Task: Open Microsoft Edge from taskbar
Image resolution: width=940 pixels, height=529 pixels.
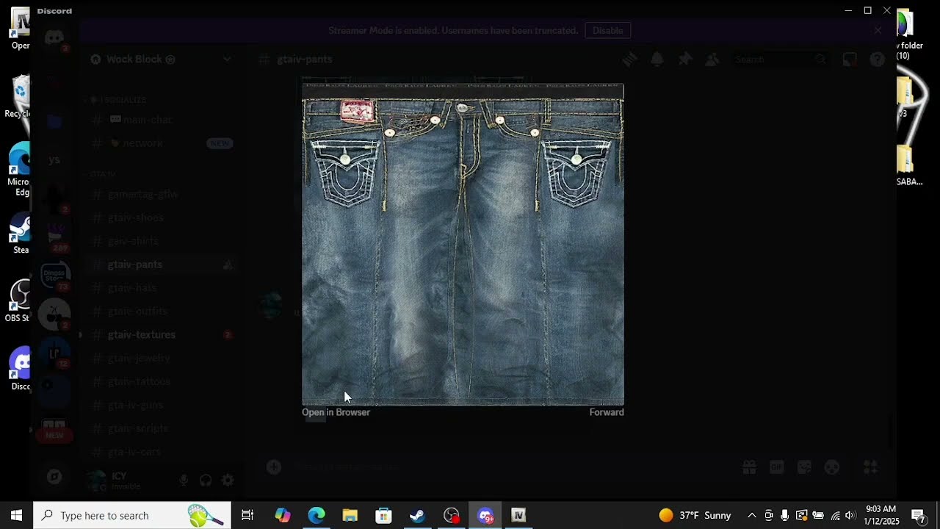Action: pos(317,515)
